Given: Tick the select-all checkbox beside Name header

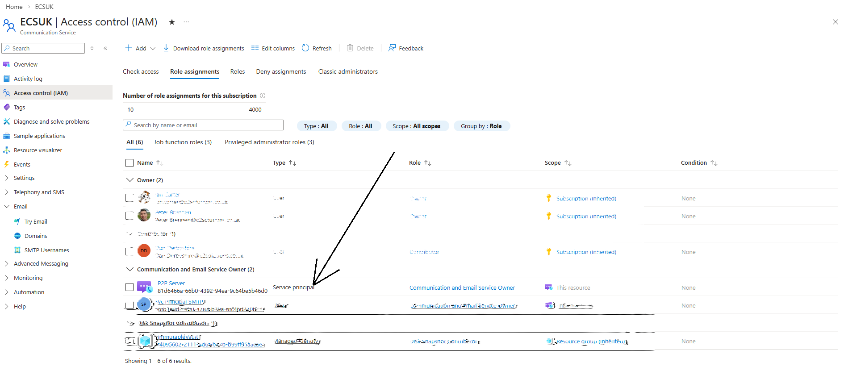Looking at the screenshot, I should click(x=130, y=163).
